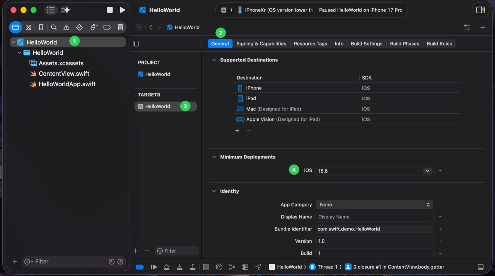495x276 pixels.
Task: Run the project with the play button
Action: click(x=122, y=10)
